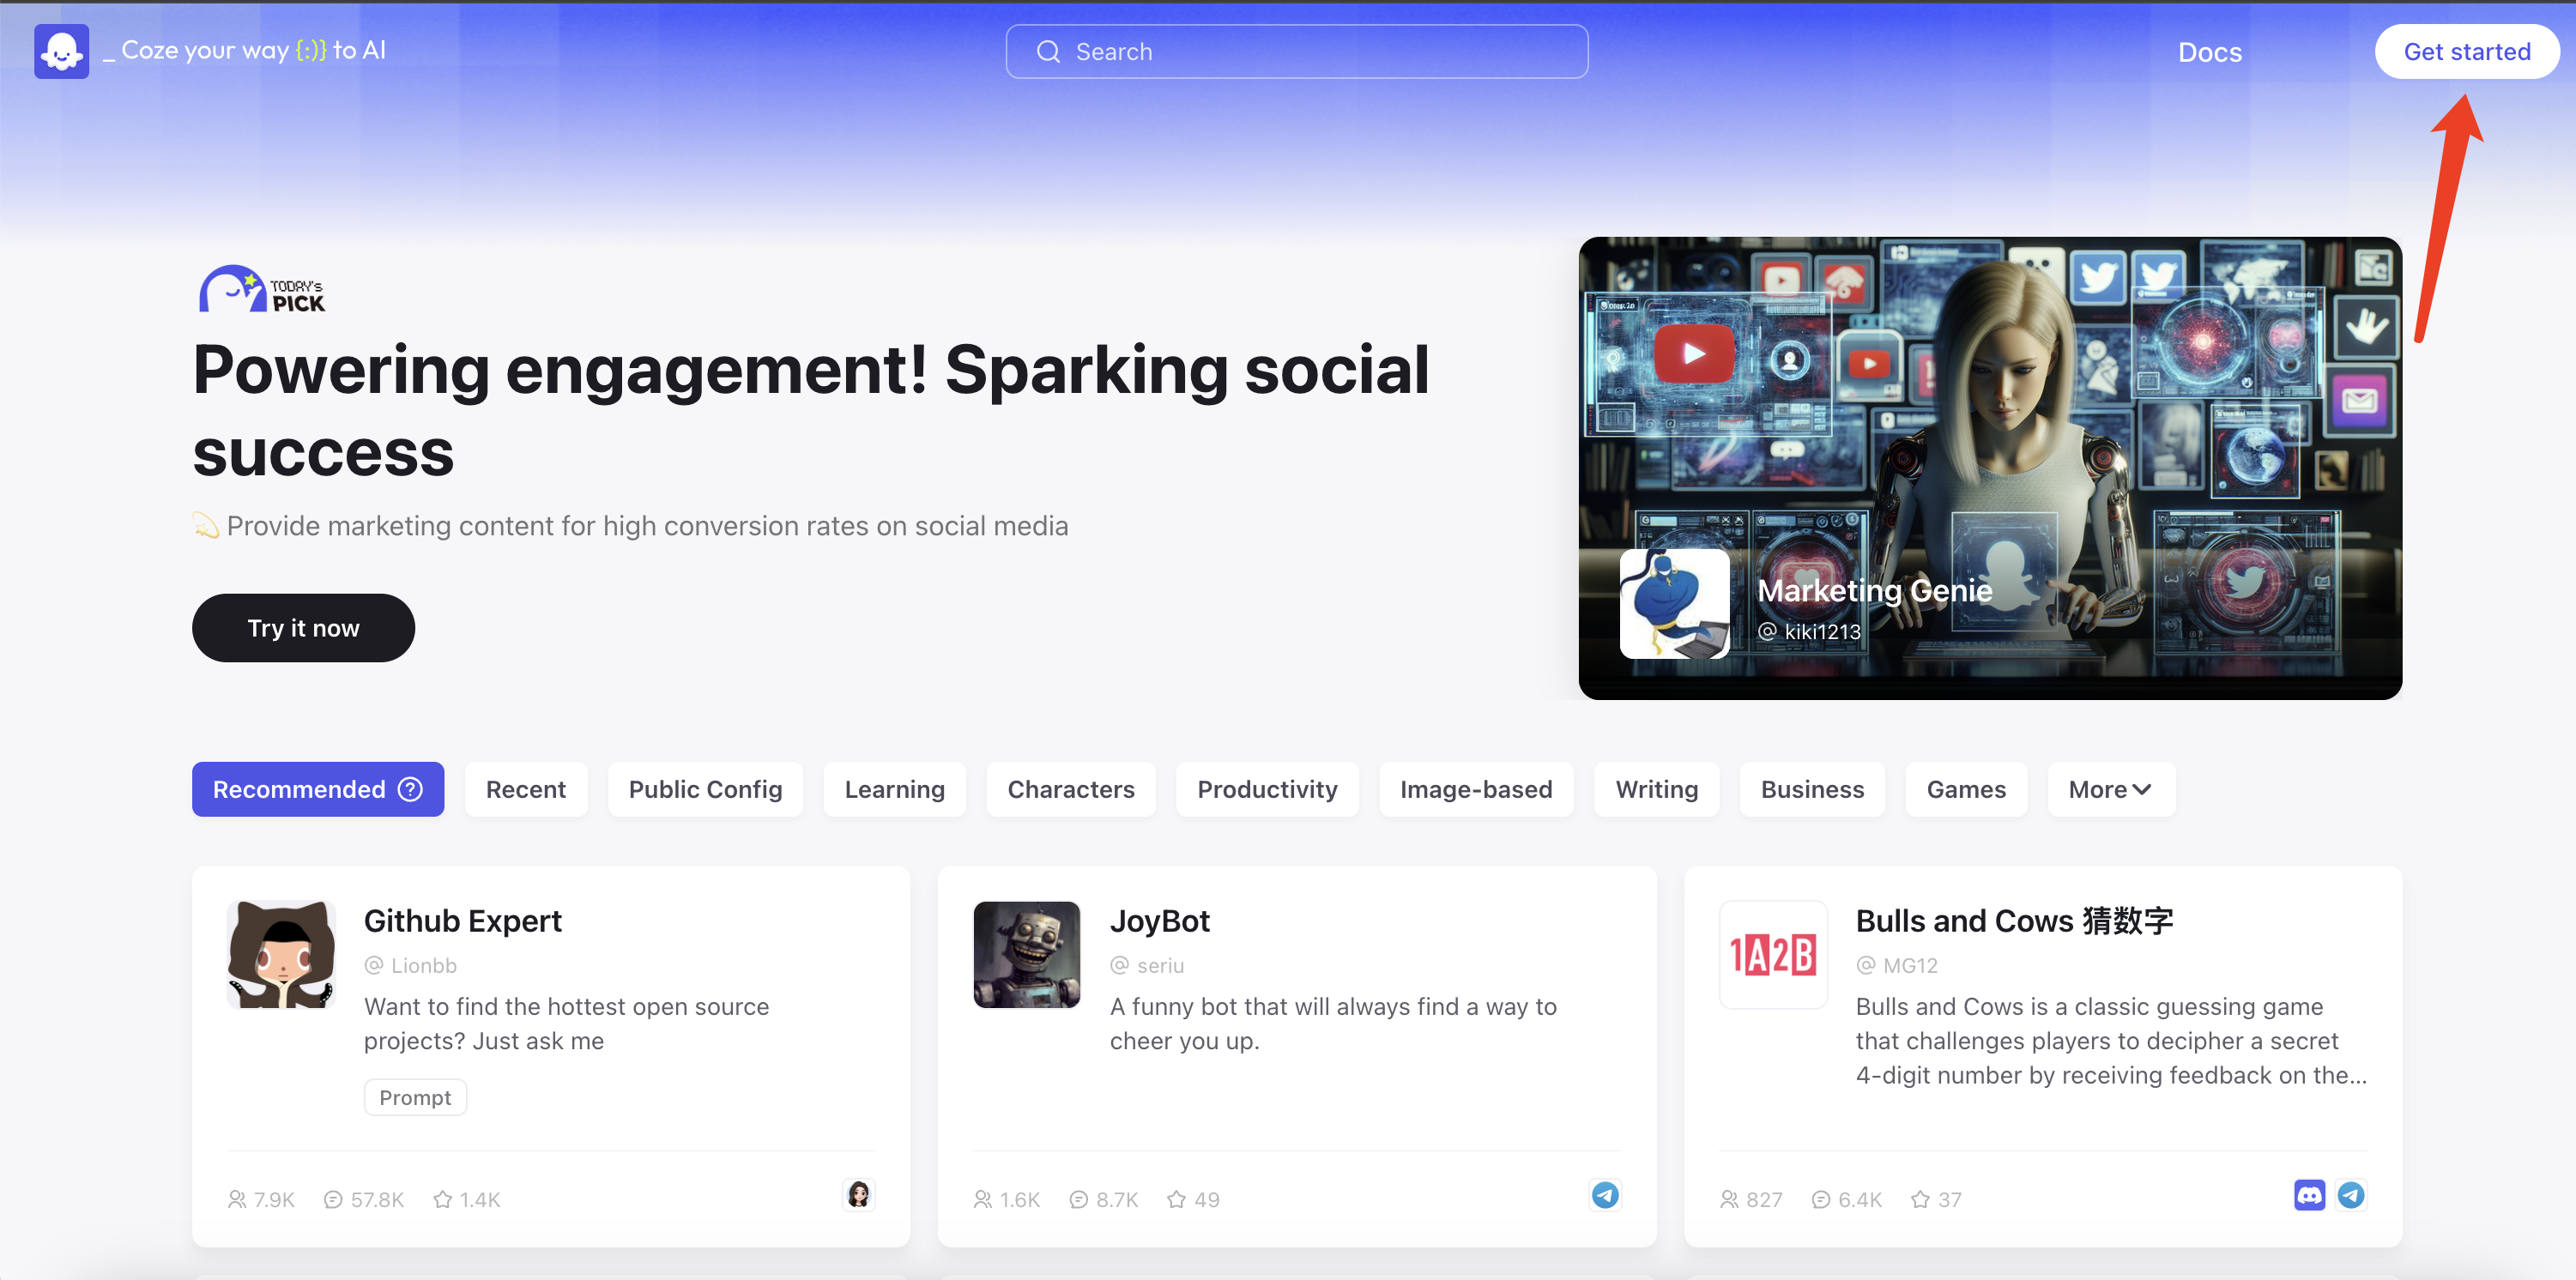Select the Recommended tab
This screenshot has height=1280, width=2576.
pyautogui.click(x=299, y=789)
